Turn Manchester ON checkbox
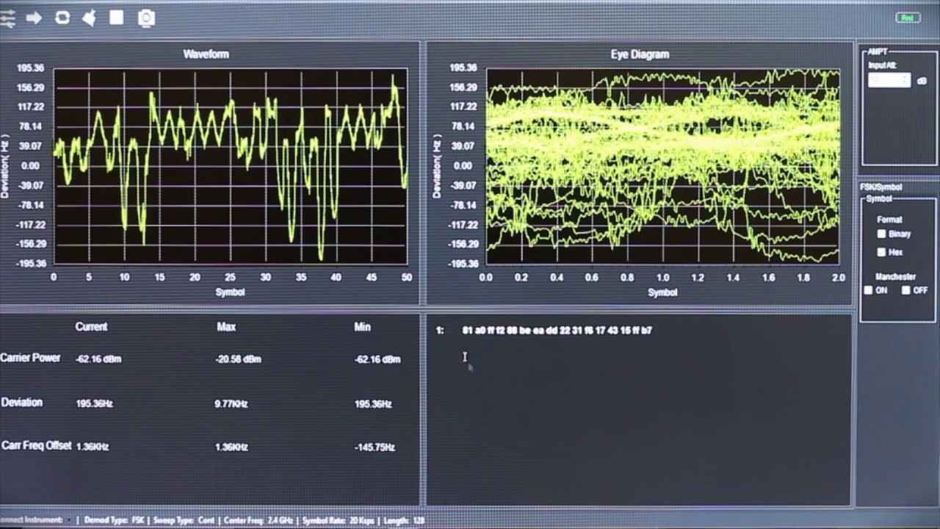 [x=868, y=290]
